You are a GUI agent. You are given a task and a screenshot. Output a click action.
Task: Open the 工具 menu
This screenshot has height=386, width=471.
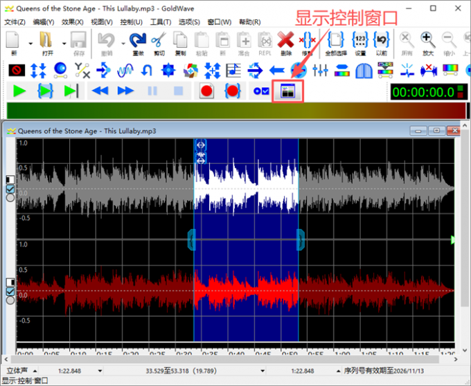pos(161,22)
